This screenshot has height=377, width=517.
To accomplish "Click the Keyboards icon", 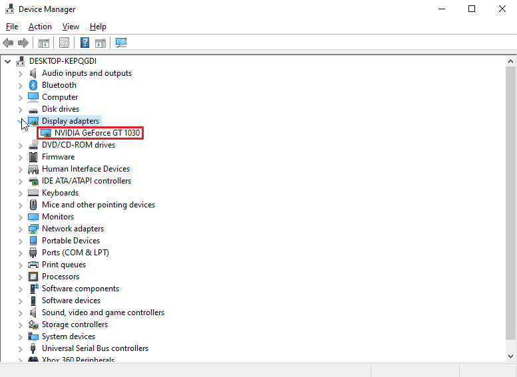I will pyautogui.click(x=33, y=193).
